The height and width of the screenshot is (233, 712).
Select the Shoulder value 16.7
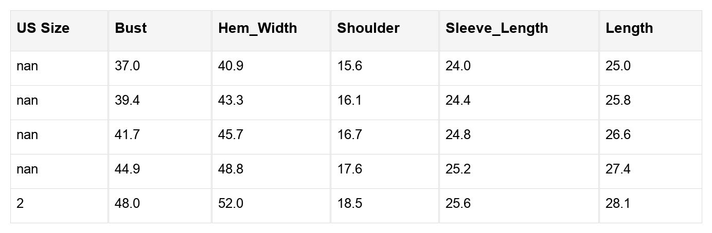(x=349, y=135)
